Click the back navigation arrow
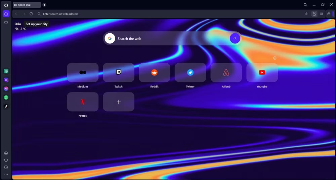Viewport: 336px width, 180px height. 16,14
